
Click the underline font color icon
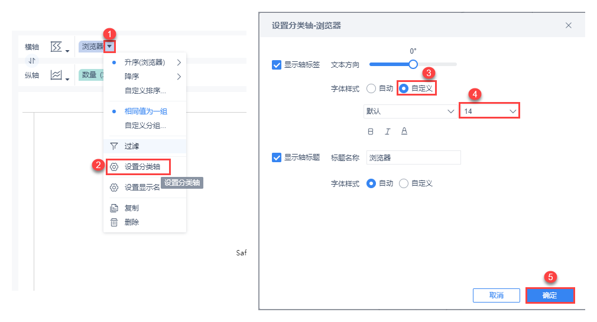(x=404, y=132)
